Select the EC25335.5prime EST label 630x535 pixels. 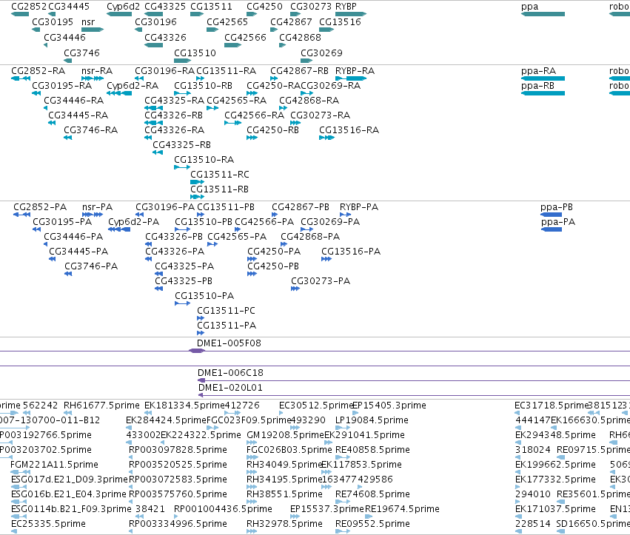coord(48,524)
